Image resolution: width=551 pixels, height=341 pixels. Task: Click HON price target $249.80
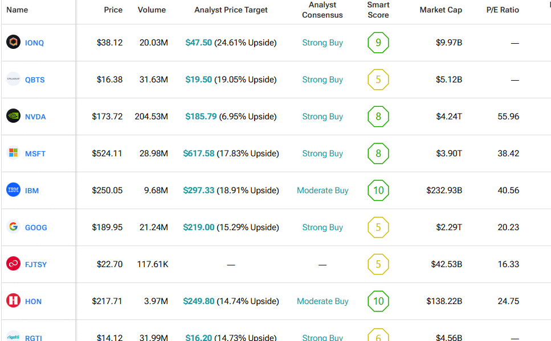coord(198,301)
